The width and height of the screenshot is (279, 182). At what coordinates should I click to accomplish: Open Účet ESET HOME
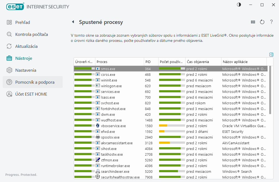[31, 94]
